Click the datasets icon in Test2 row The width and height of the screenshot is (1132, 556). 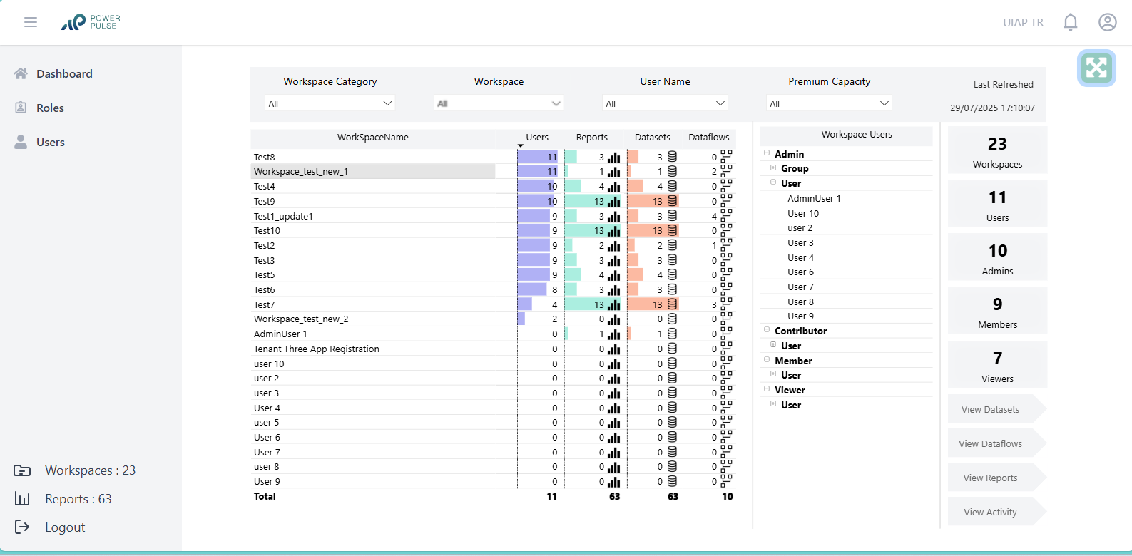click(x=672, y=245)
